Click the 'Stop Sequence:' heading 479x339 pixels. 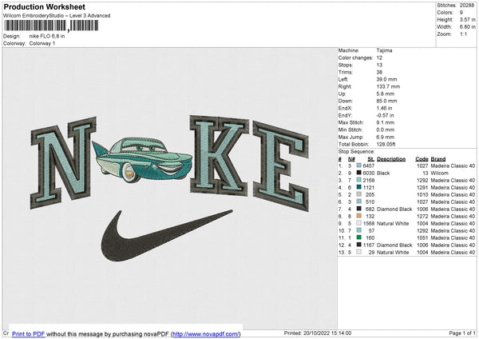point(356,151)
